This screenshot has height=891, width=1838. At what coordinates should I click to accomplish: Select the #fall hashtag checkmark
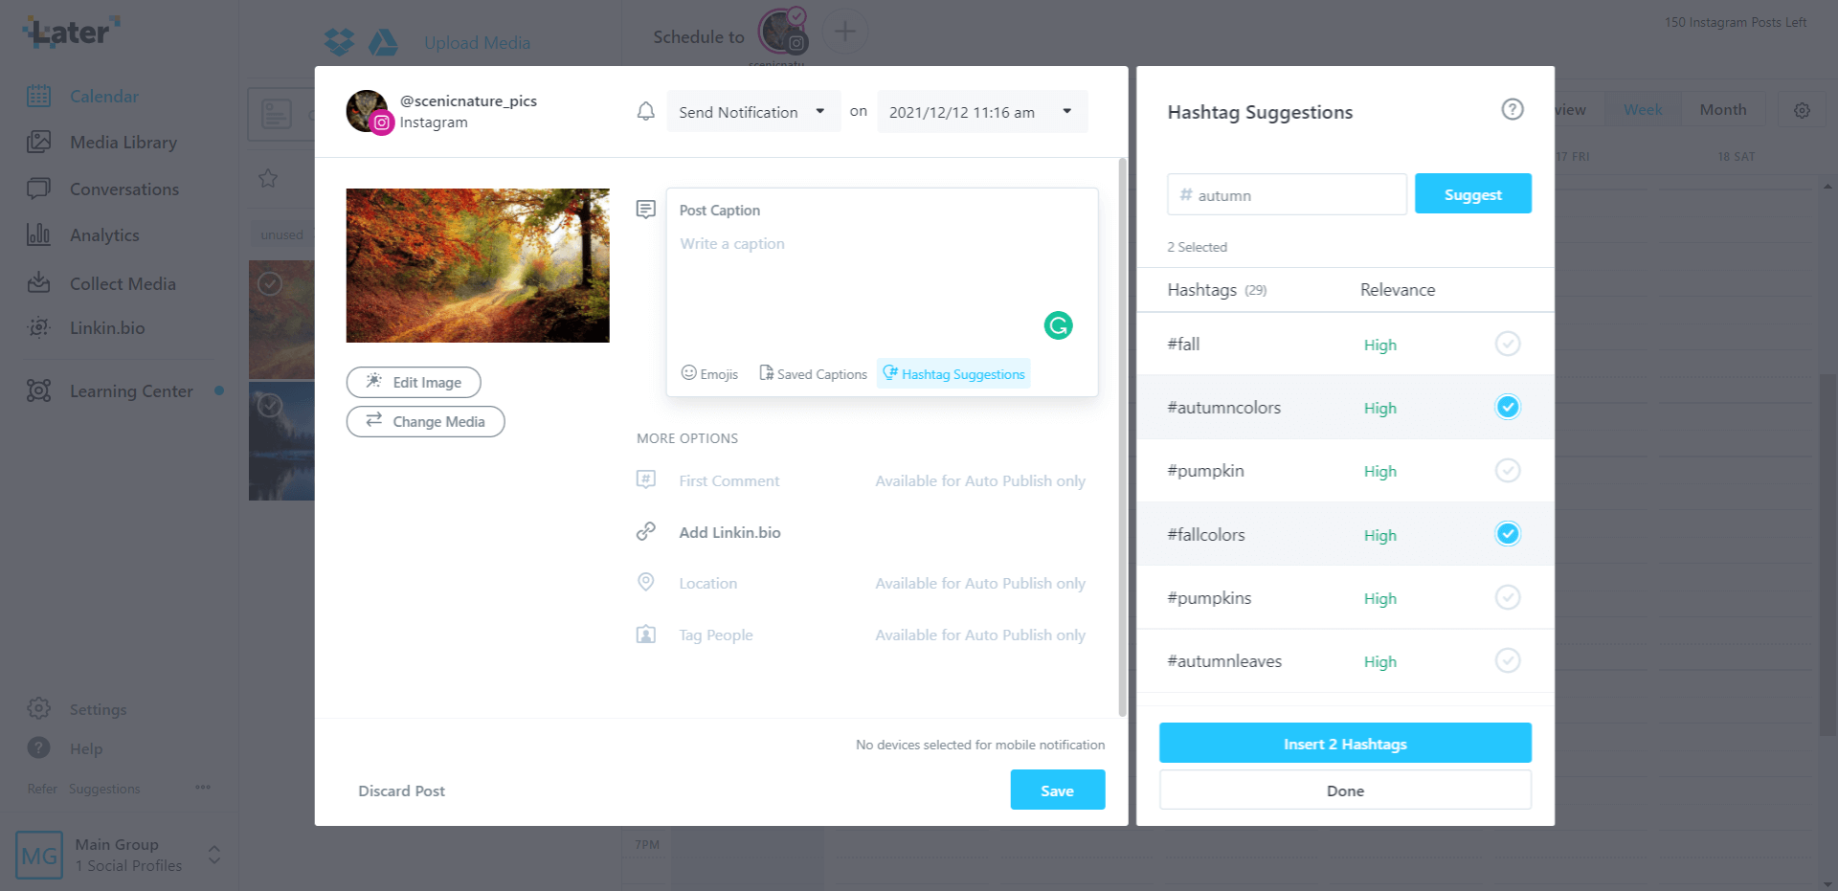tap(1508, 344)
